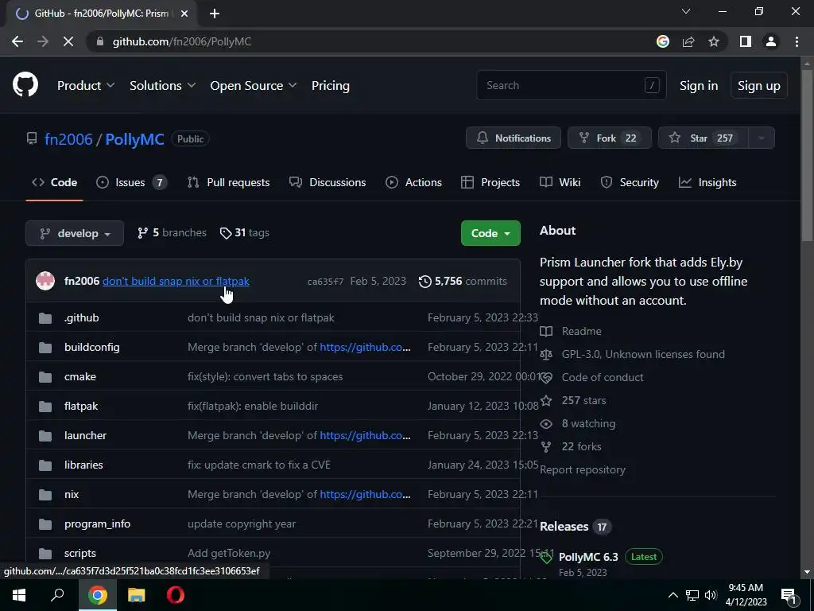Click the Sign in link
Viewport: 814px width, 611px height.
coord(699,86)
